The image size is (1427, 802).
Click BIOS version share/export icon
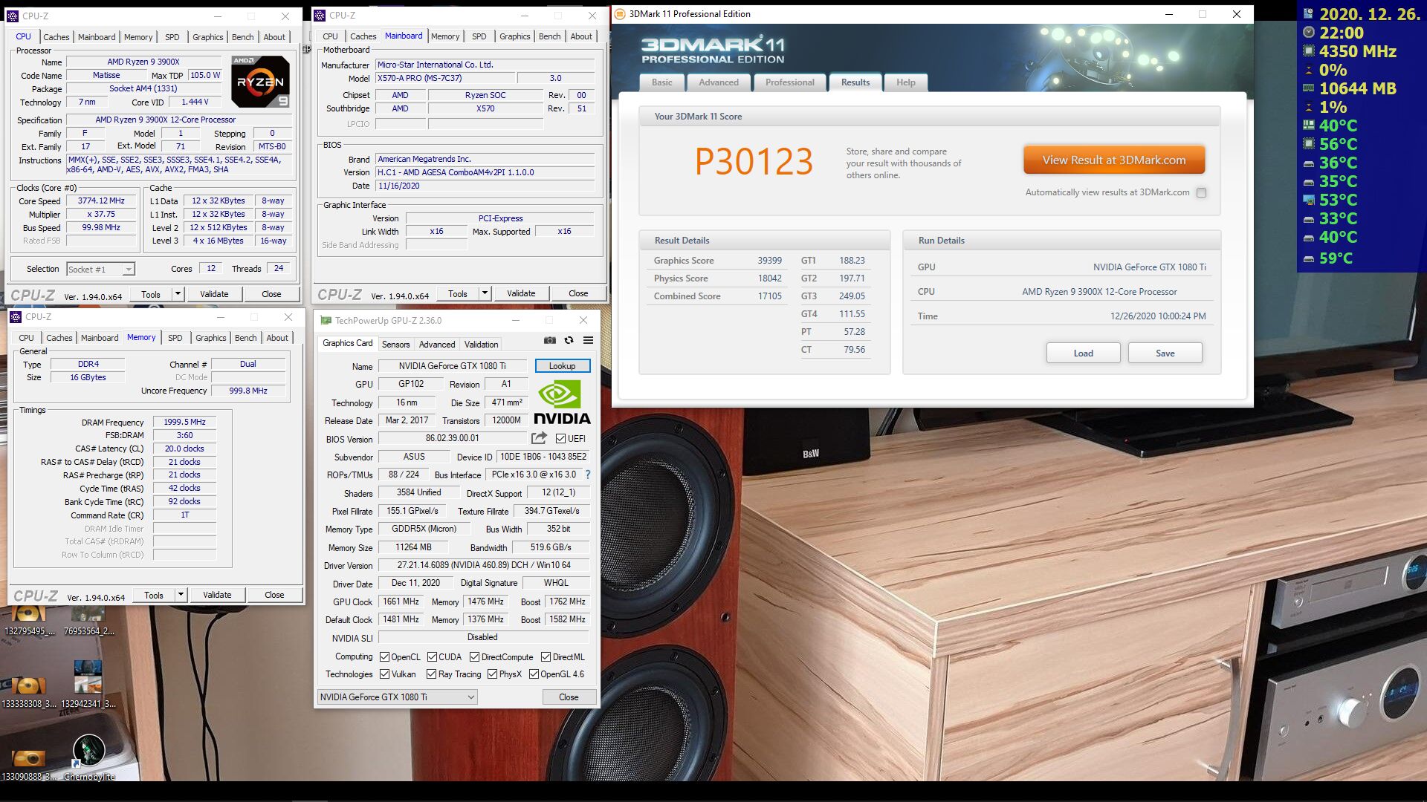click(539, 438)
